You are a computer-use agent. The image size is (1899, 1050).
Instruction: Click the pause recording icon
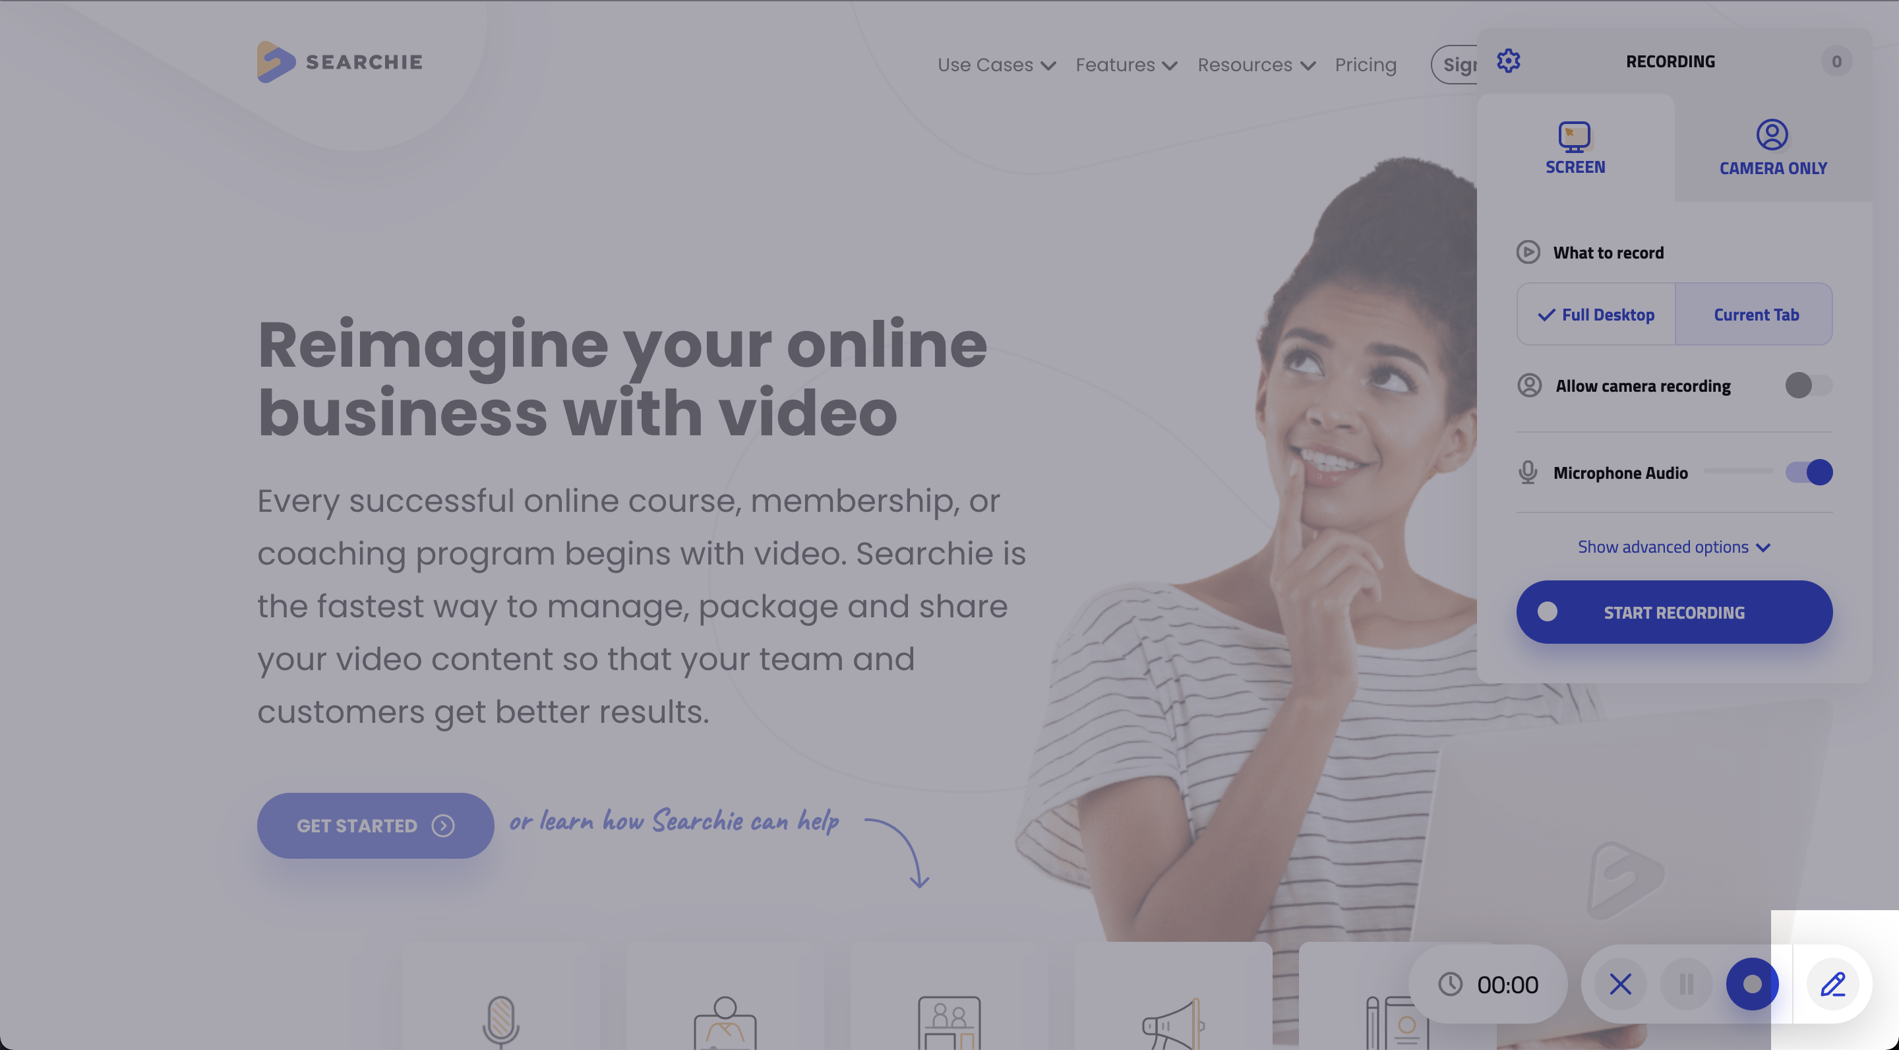(1686, 983)
